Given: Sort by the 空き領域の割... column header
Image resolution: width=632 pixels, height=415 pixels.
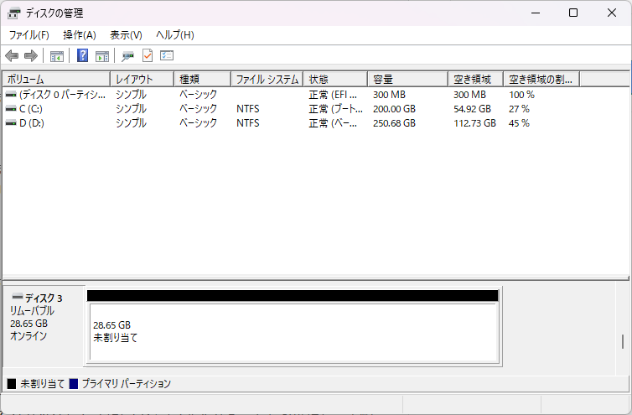Looking at the screenshot, I should (x=541, y=79).
